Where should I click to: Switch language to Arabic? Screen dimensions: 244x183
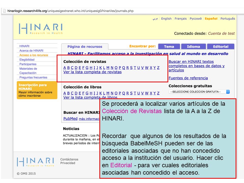pos(155,19)
